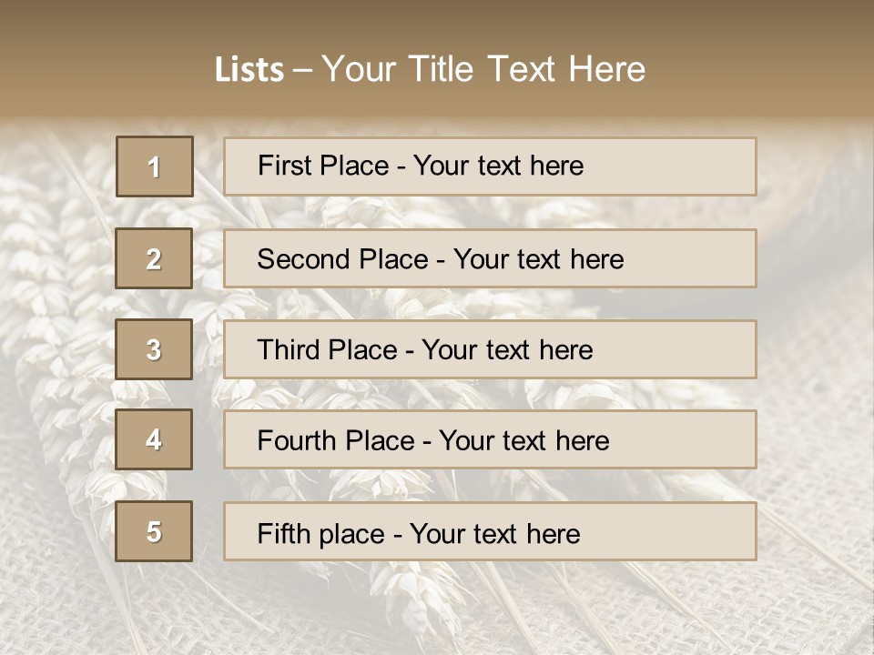Click the number 1 box
This screenshot has height=655, width=874.
coord(154,166)
